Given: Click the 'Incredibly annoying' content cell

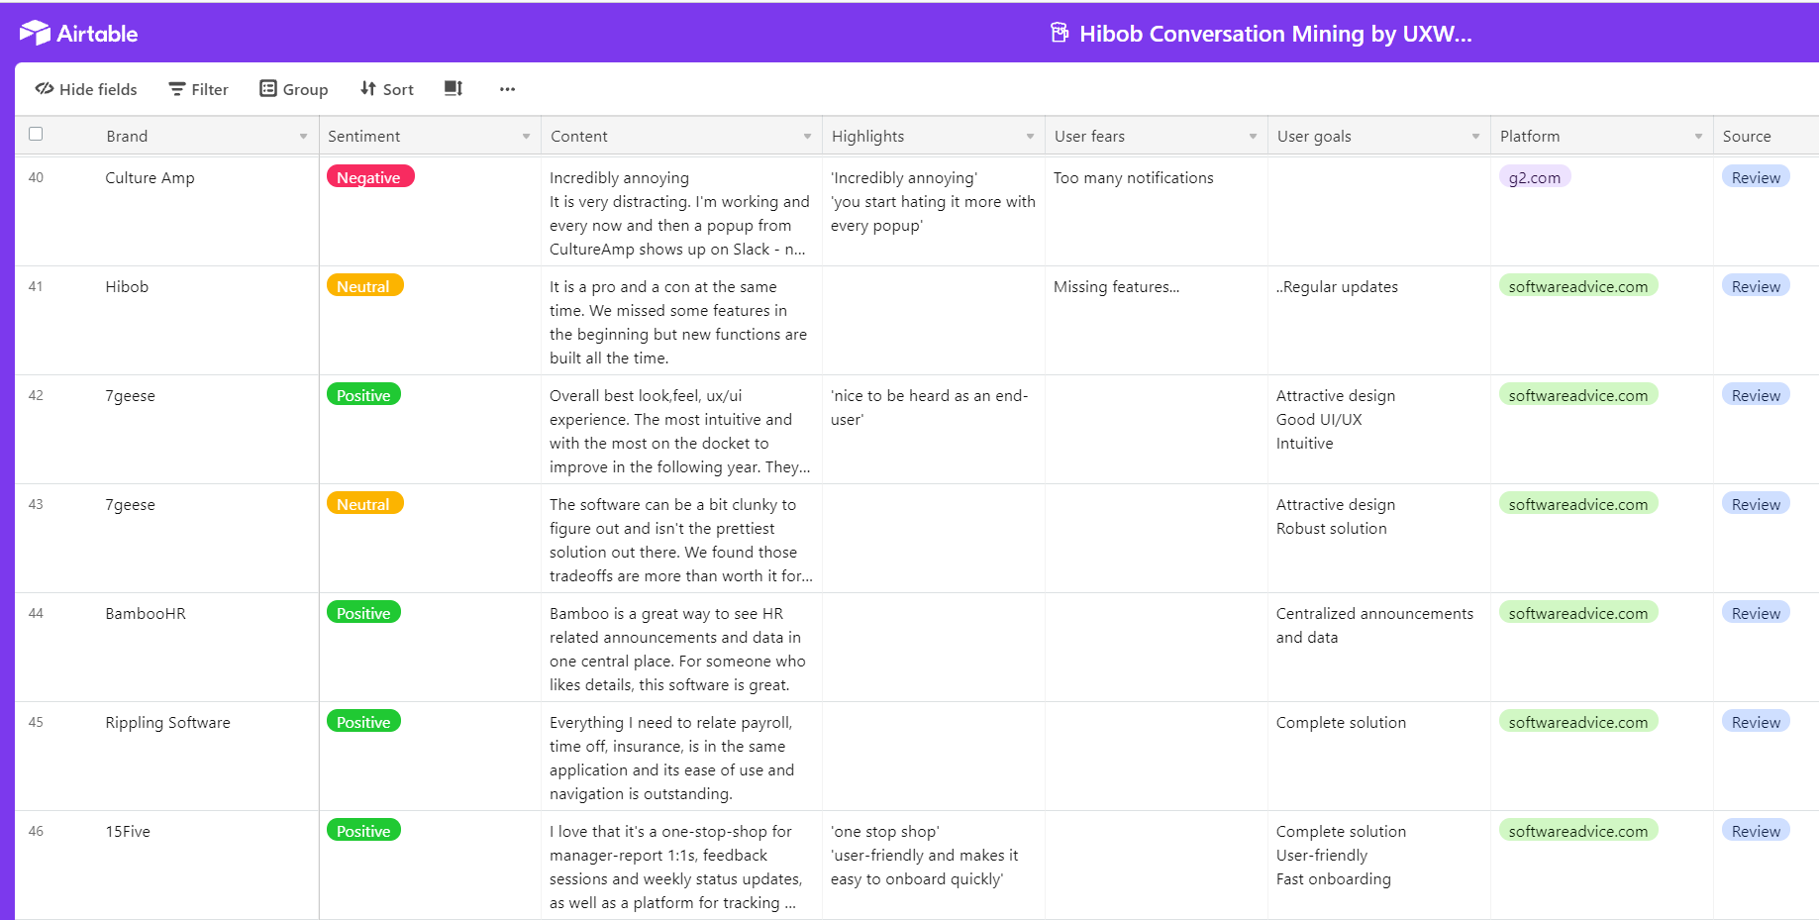Looking at the screenshot, I should 681,211.
